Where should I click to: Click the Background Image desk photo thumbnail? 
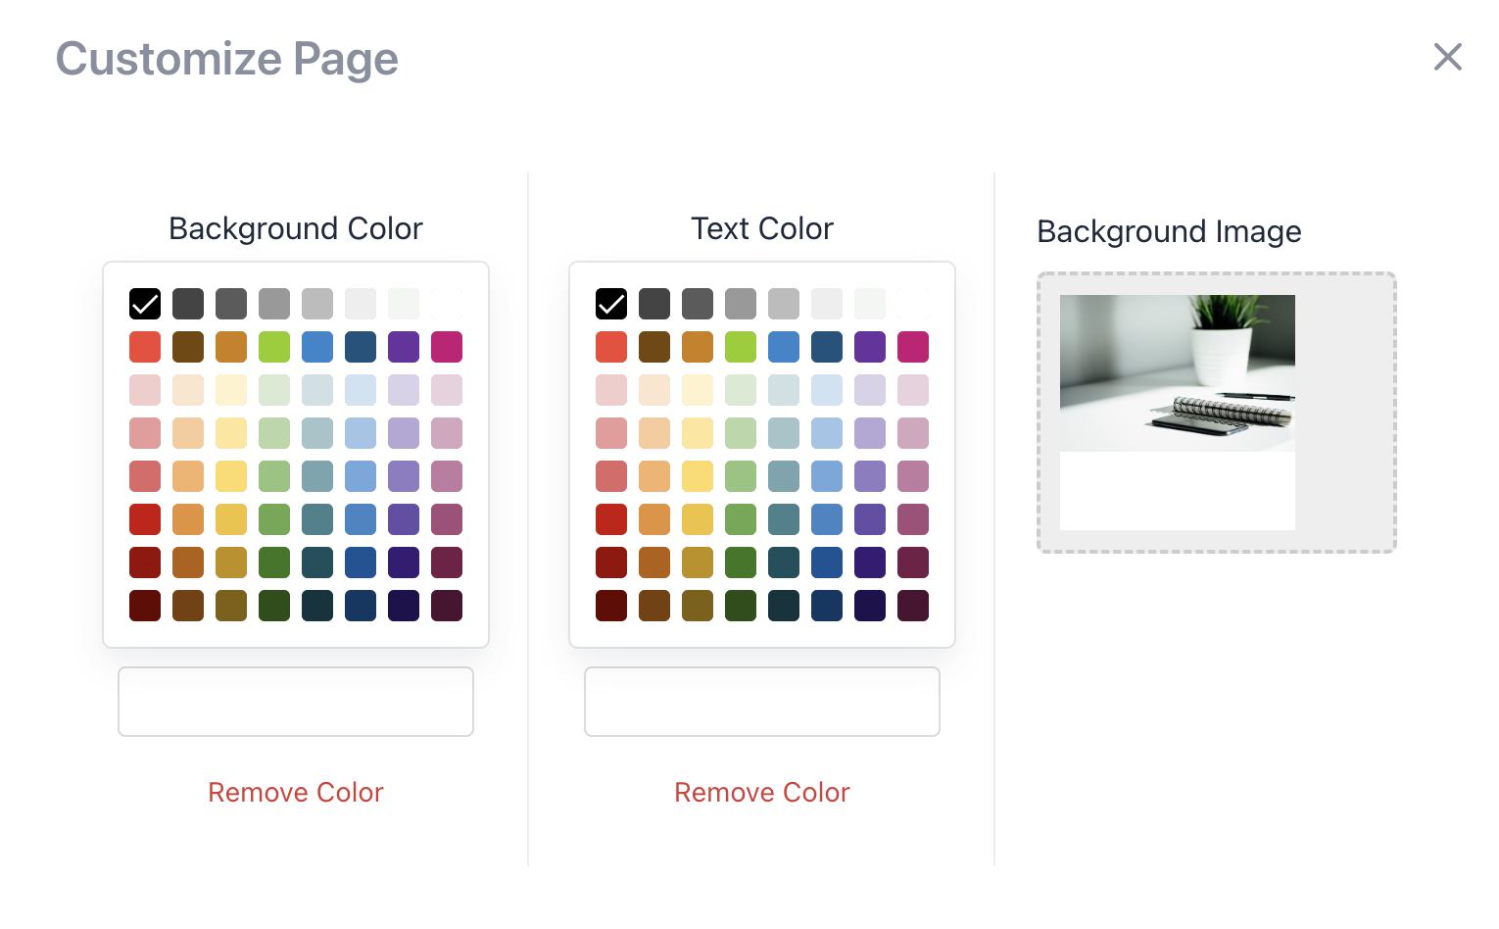[x=1178, y=373]
